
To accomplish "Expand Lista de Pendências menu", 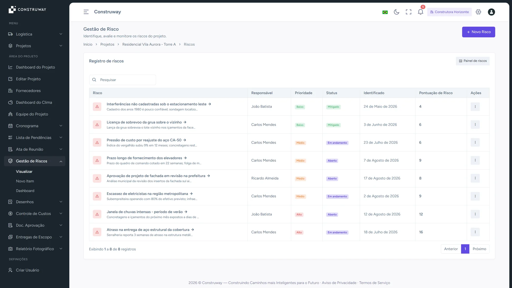I will click(x=35, y=138).
